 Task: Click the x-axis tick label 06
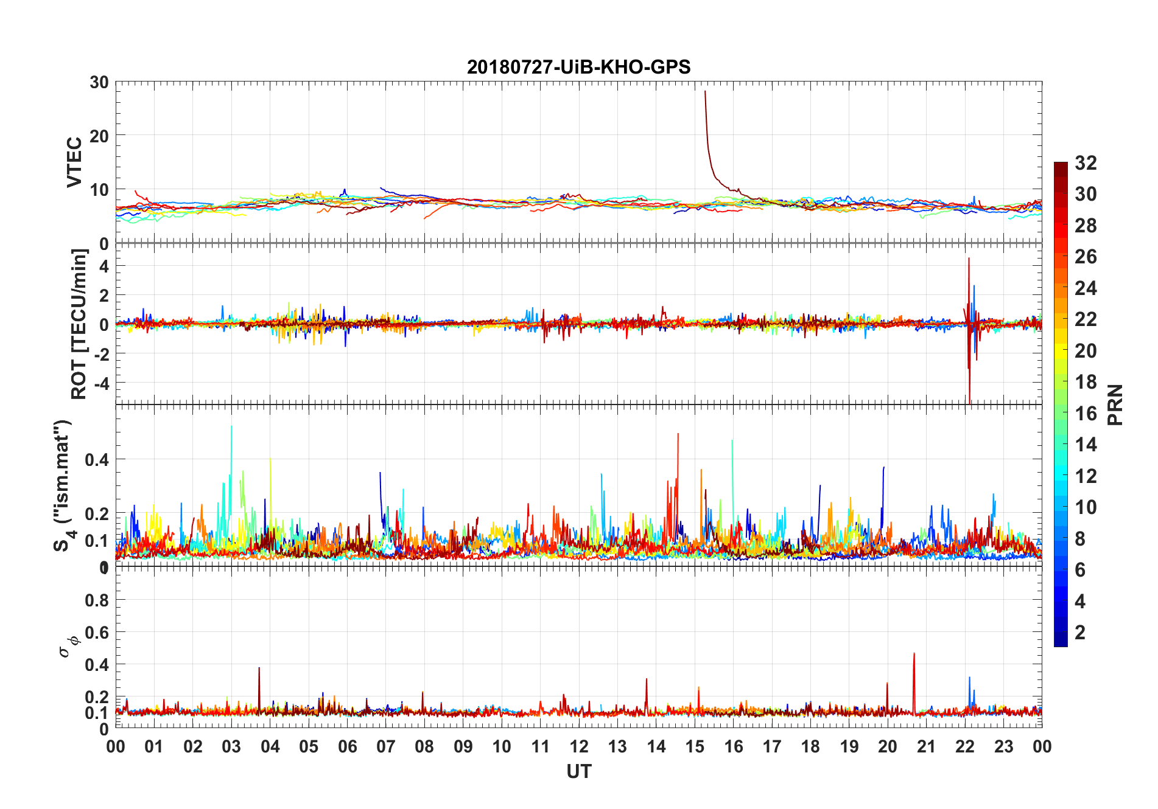click(x=347, y=746)
